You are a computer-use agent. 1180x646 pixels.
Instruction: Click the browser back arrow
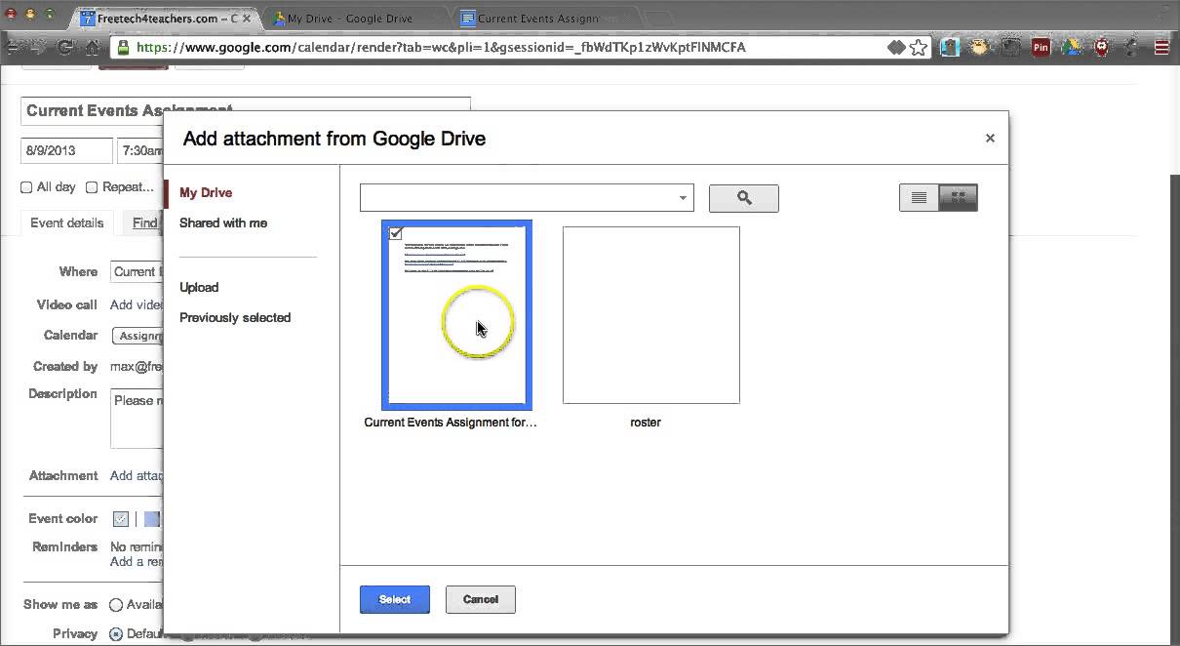coord(14,47)
